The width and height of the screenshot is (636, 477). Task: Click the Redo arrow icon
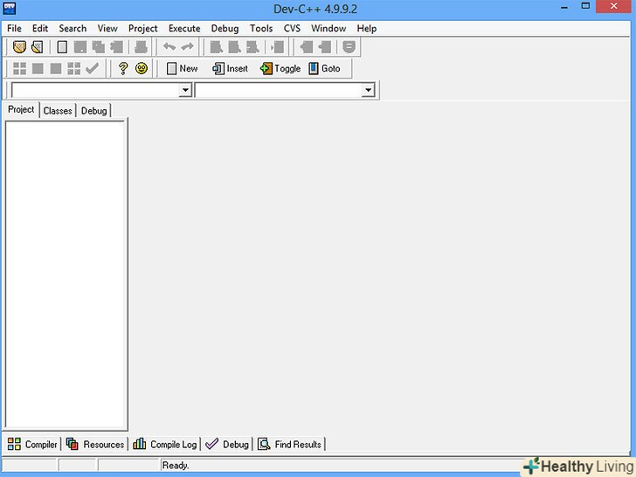[187, 47]
